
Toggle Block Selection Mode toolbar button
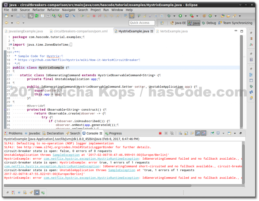[156, 16]
